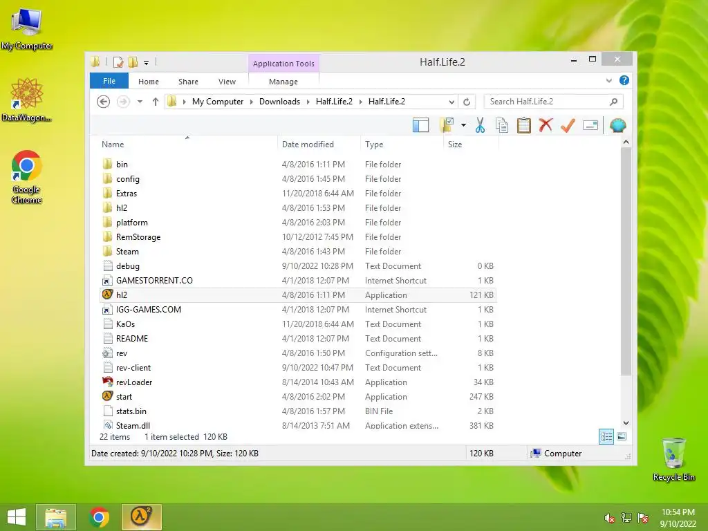Select the start application file
708x531 pixels.
pos(297,396)
